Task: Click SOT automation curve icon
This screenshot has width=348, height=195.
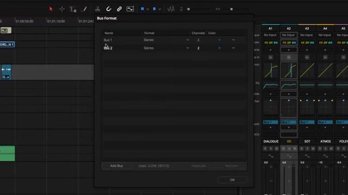Action: click(307, 156)
